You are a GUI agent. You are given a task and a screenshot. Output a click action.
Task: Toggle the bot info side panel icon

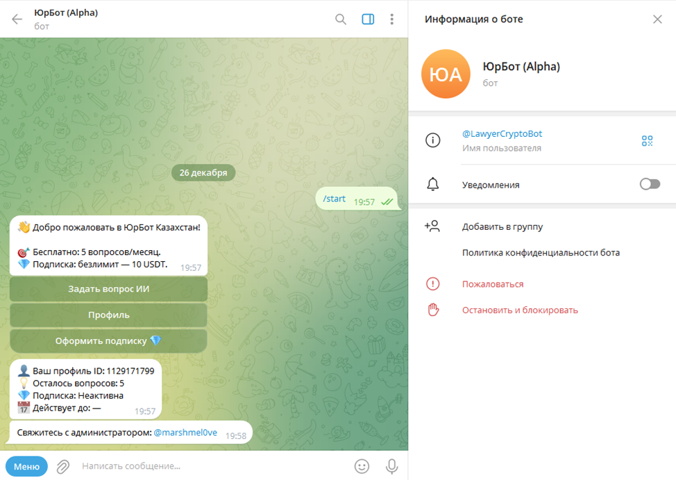368,19
